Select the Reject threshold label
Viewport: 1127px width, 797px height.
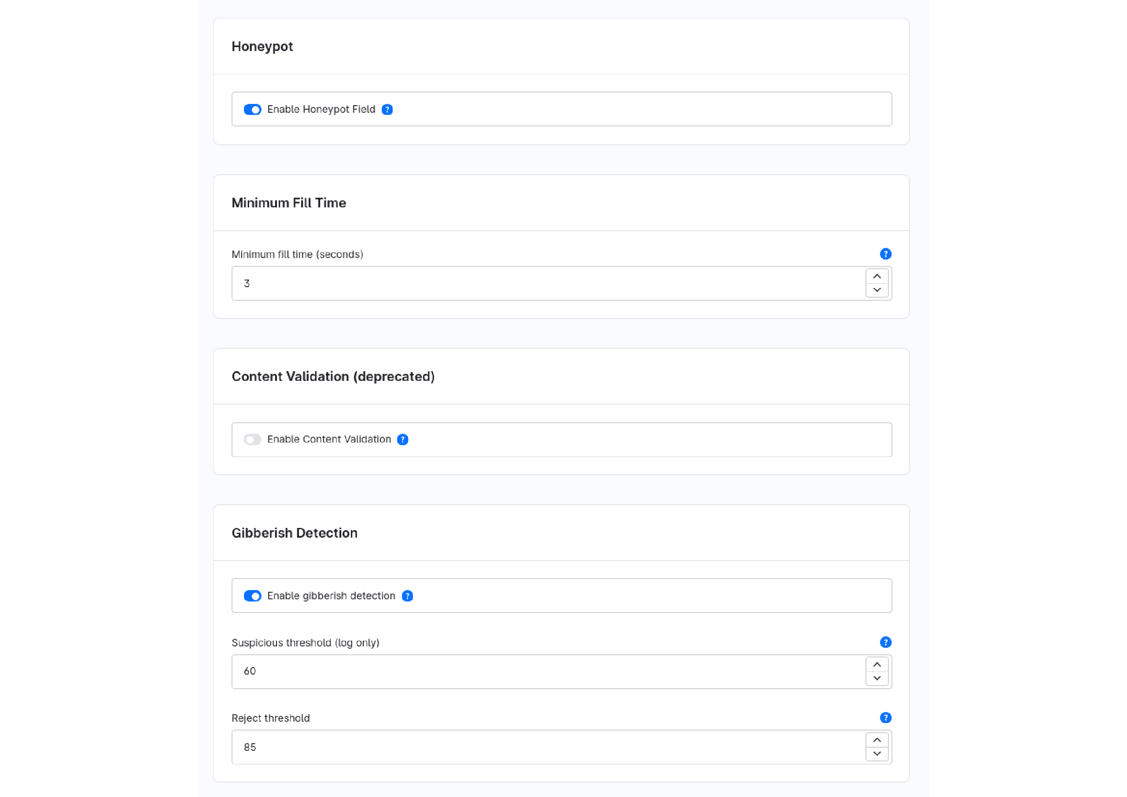270,718
